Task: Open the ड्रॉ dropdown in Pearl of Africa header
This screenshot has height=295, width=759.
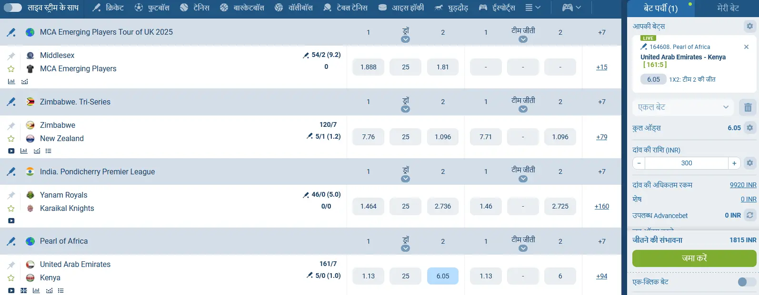Action: pyautogui.click(x=405, y=247)
